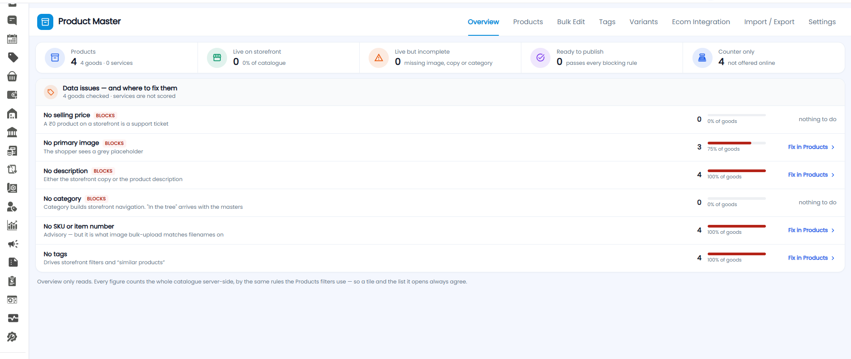Open the person with tag sidebar icon
This screenshot has width=851, height=359.
[x=12, y=207]
